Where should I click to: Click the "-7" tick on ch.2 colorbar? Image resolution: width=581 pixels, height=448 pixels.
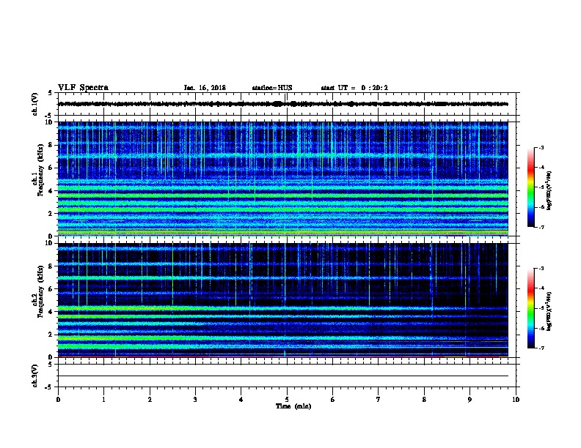tap(541, 348)
